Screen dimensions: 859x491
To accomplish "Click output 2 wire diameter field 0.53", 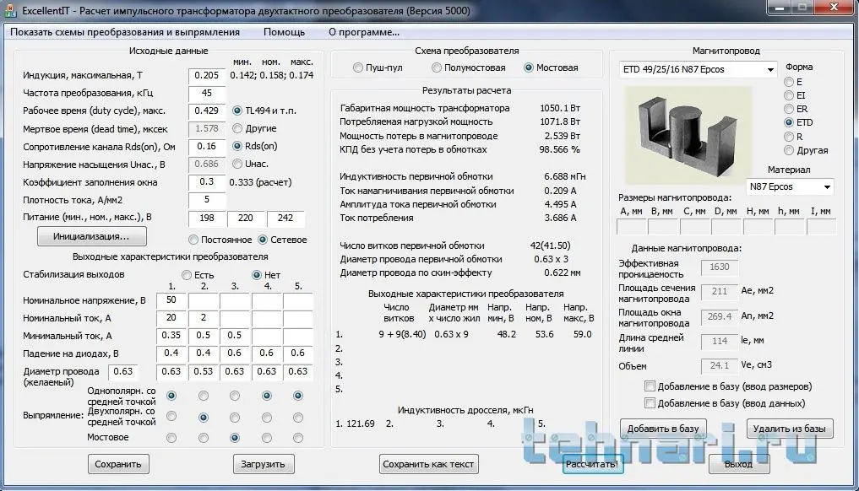I will pos(204,372).
